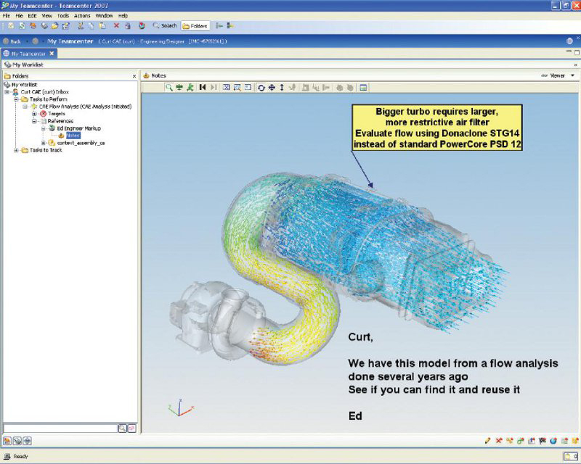Open the Window menu

(x=104, y=16)
